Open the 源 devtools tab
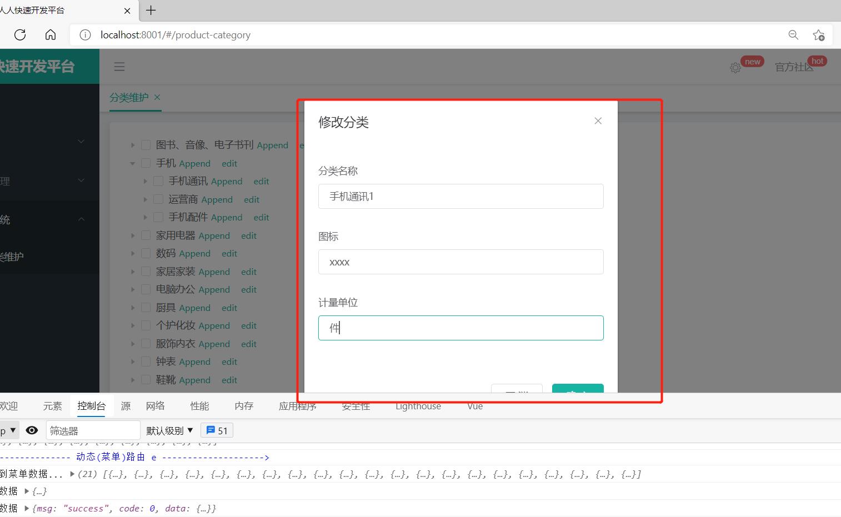Image resolution: width=841 pixels, height=517 pixels. pyautogui.click(x=126, y=406)
